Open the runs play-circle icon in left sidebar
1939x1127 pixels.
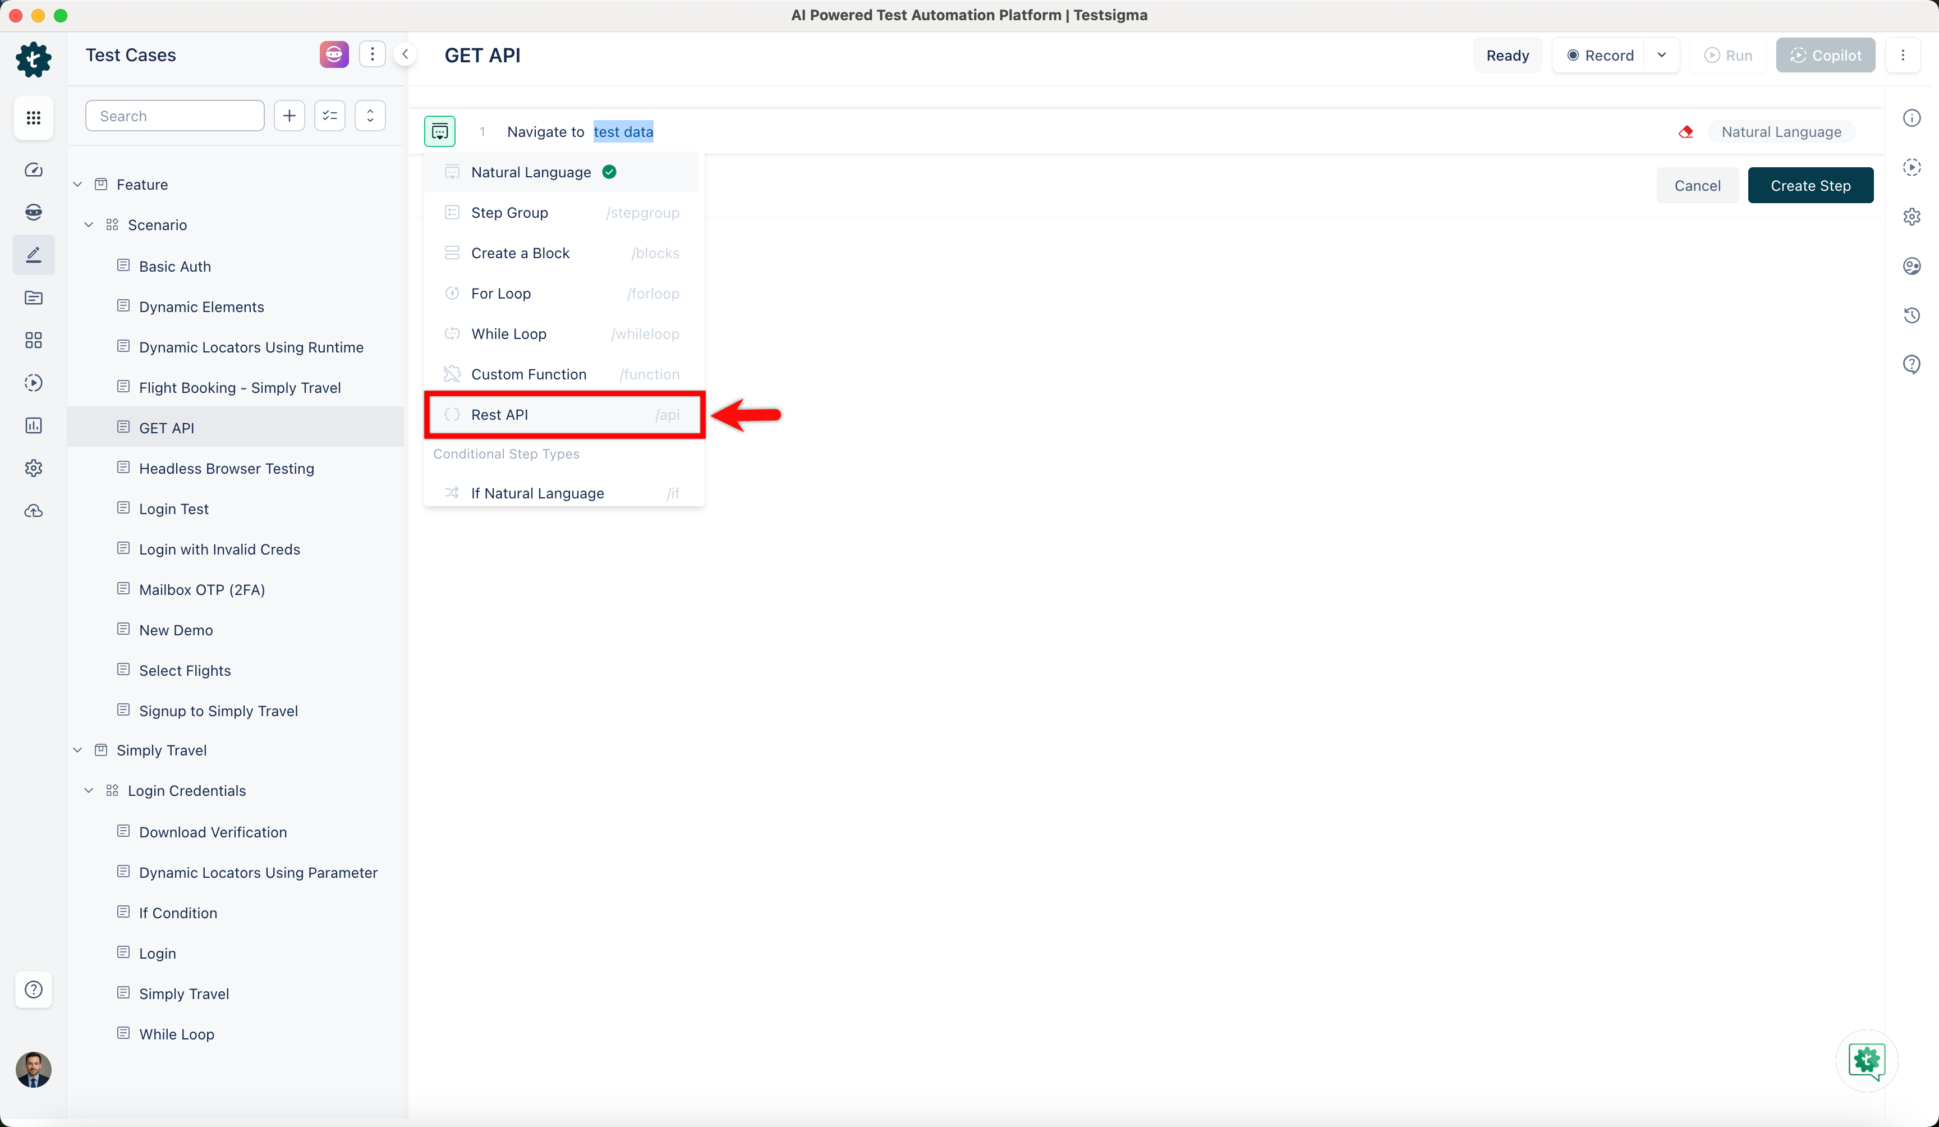click(x=33, y=383)
